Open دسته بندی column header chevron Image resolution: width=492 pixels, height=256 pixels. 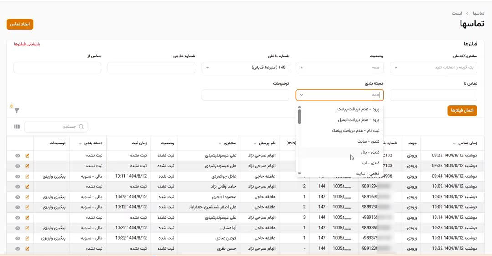coord(80,143)
